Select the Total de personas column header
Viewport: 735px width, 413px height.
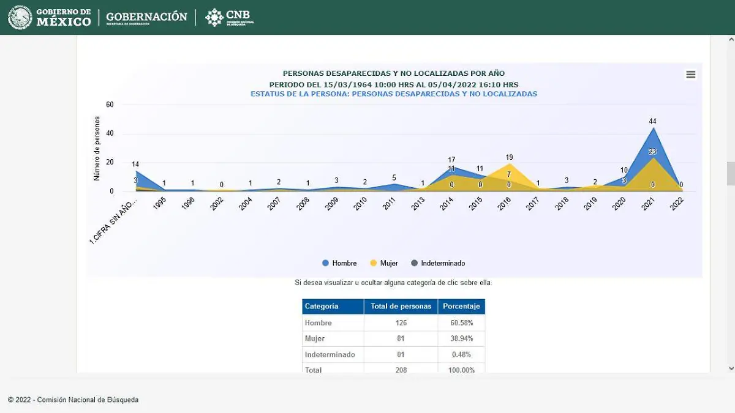click(401, 307)
